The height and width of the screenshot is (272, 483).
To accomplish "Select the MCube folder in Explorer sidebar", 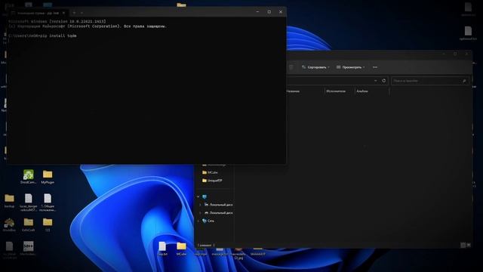I will pos(210,172).
